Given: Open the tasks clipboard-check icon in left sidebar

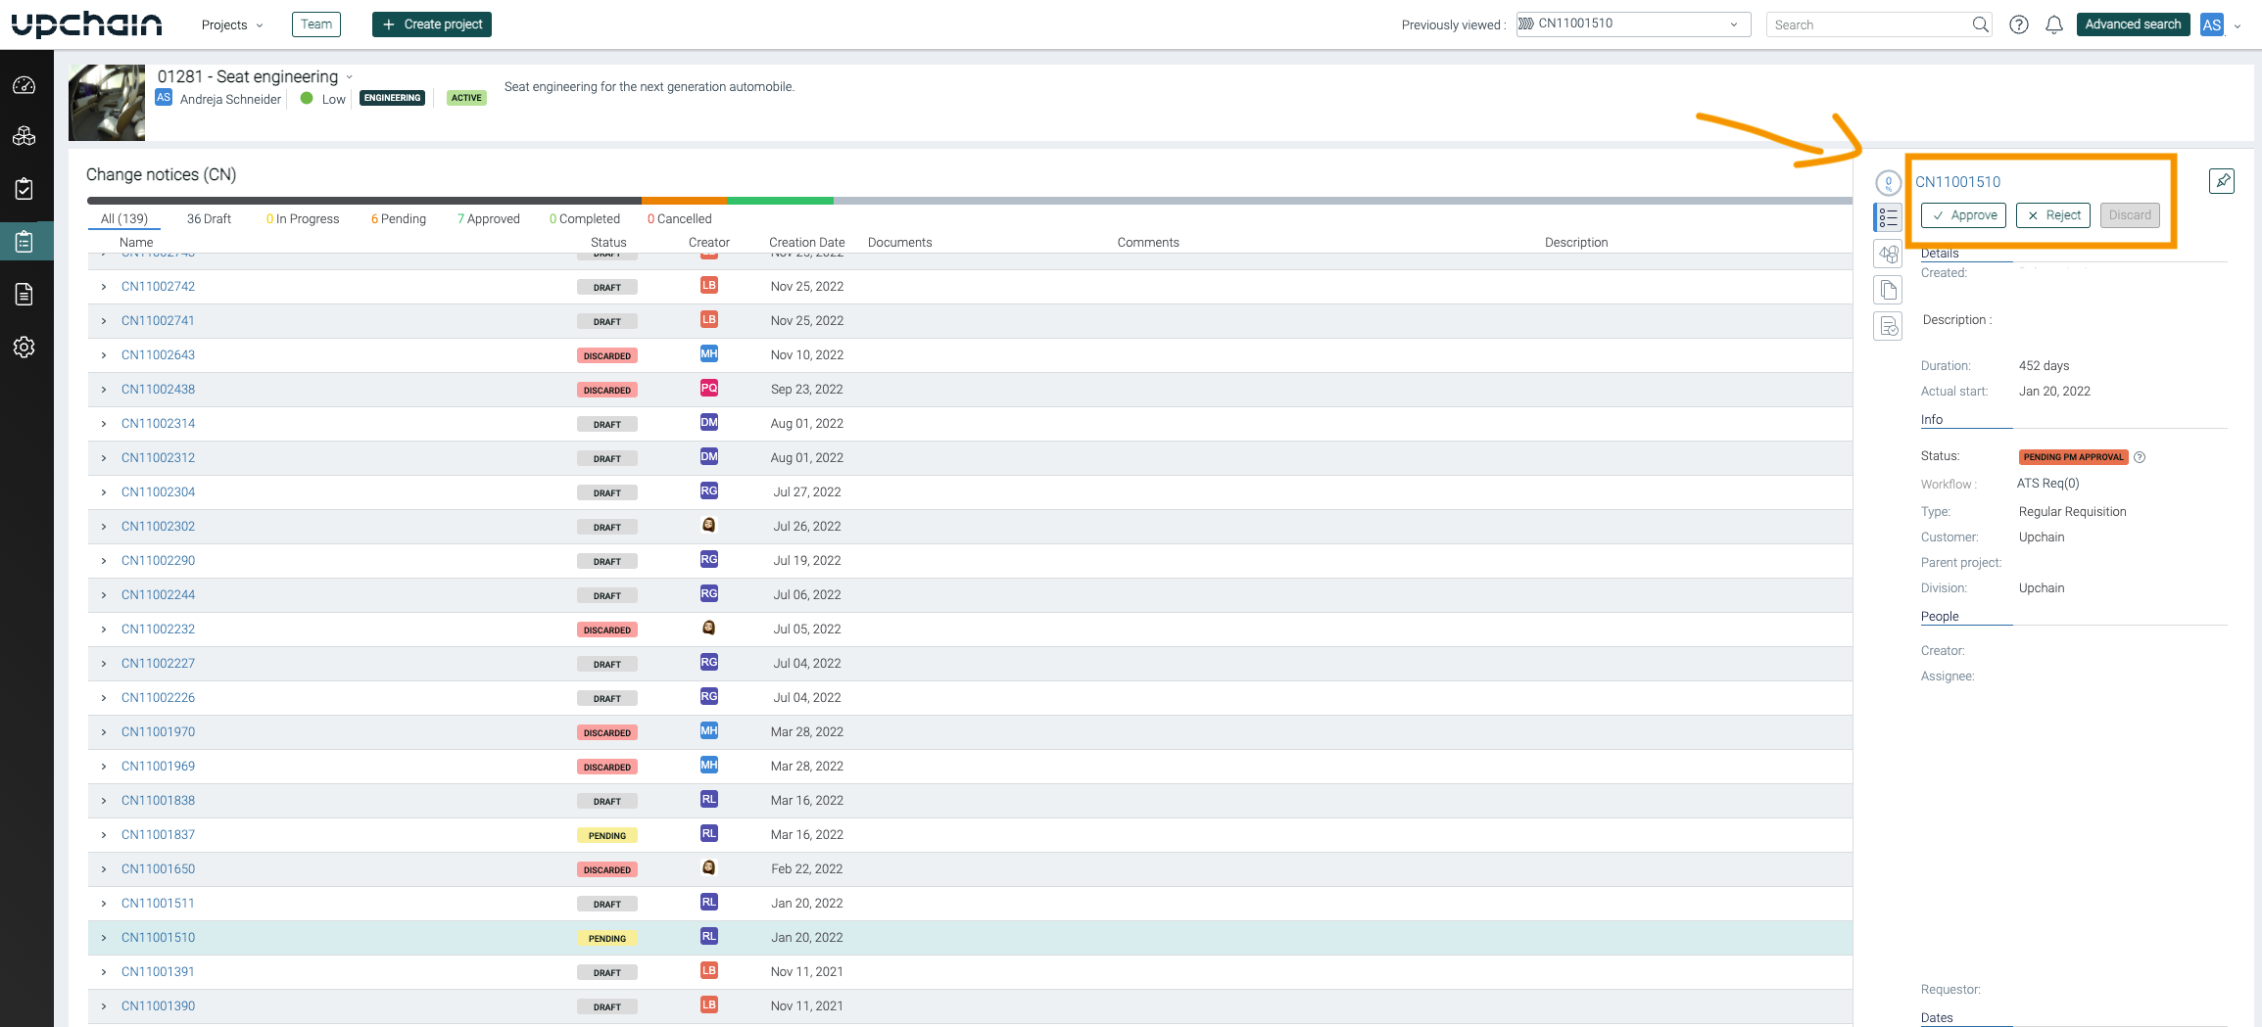Looking at the screenshot, I should (24, 189).
